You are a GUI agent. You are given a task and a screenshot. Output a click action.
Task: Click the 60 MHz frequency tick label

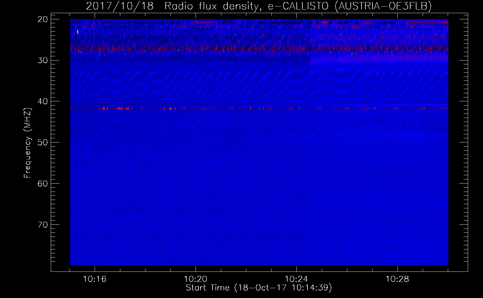tap(43, 184)
